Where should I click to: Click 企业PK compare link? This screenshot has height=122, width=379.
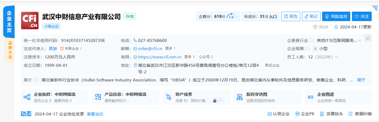(305, 114)
